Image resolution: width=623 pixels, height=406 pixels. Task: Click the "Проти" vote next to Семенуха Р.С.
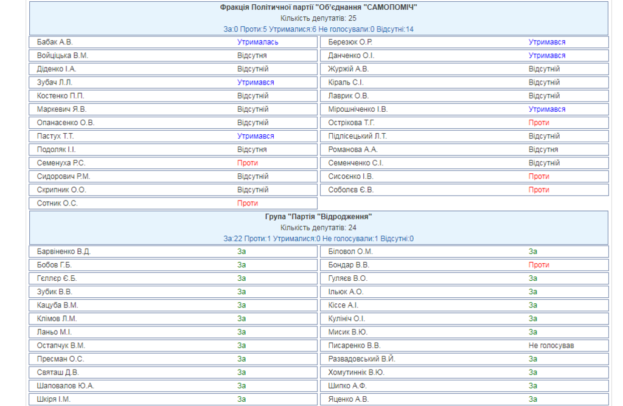(248, 163)
